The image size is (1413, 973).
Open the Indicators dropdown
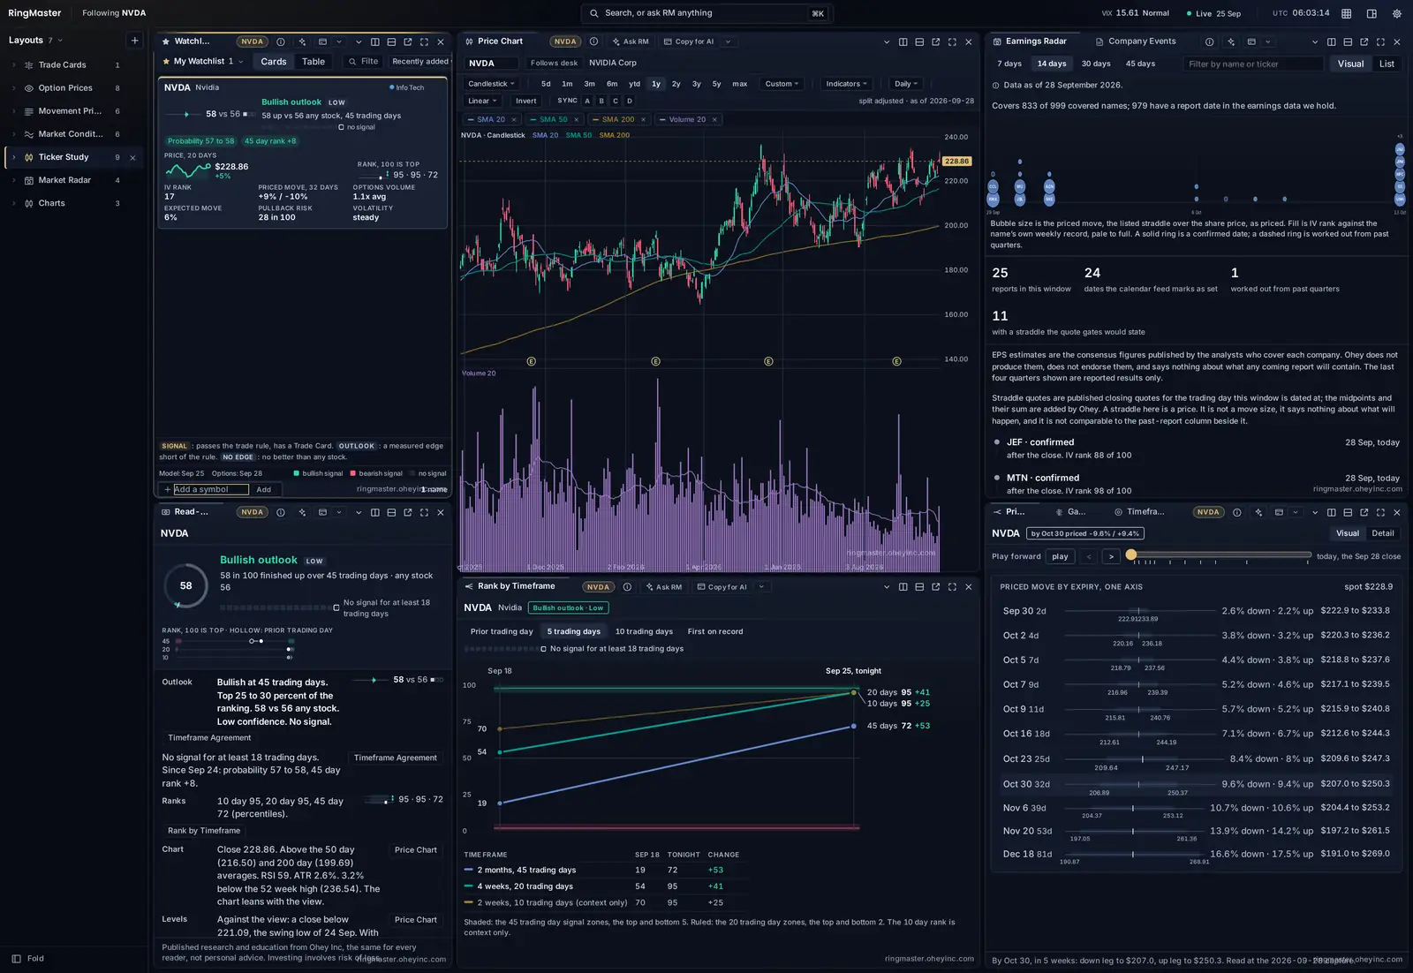tap(846, 84)
